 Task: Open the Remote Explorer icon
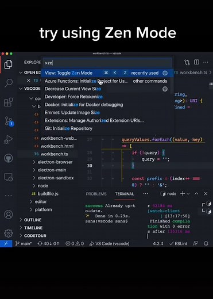tap(9, 177)
